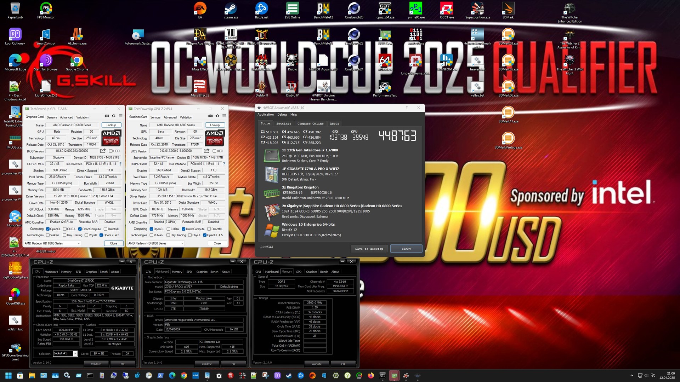The height and width of the screenshot is (382, 680).
Task: Open the Papierkorb recycle bin icon
Action: pos(15,10)
